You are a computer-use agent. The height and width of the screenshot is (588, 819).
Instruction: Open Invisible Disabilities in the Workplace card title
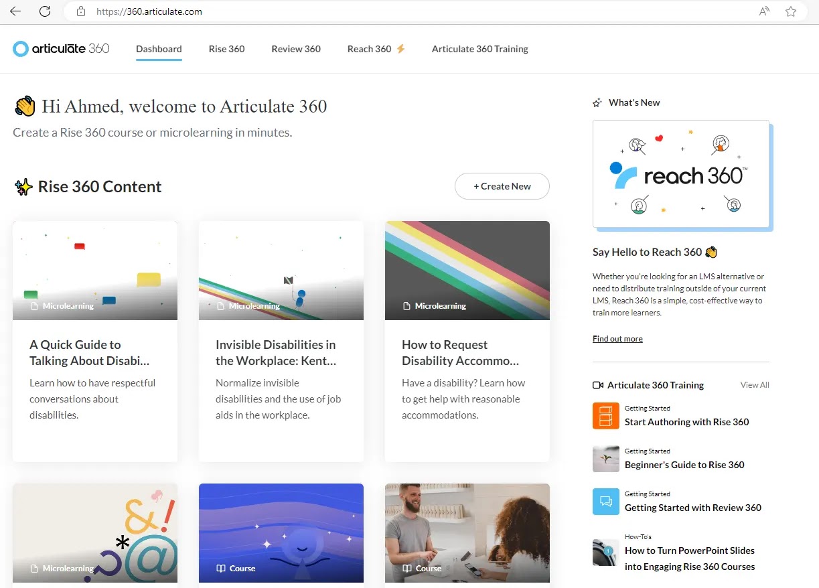(x=276, y=353)
